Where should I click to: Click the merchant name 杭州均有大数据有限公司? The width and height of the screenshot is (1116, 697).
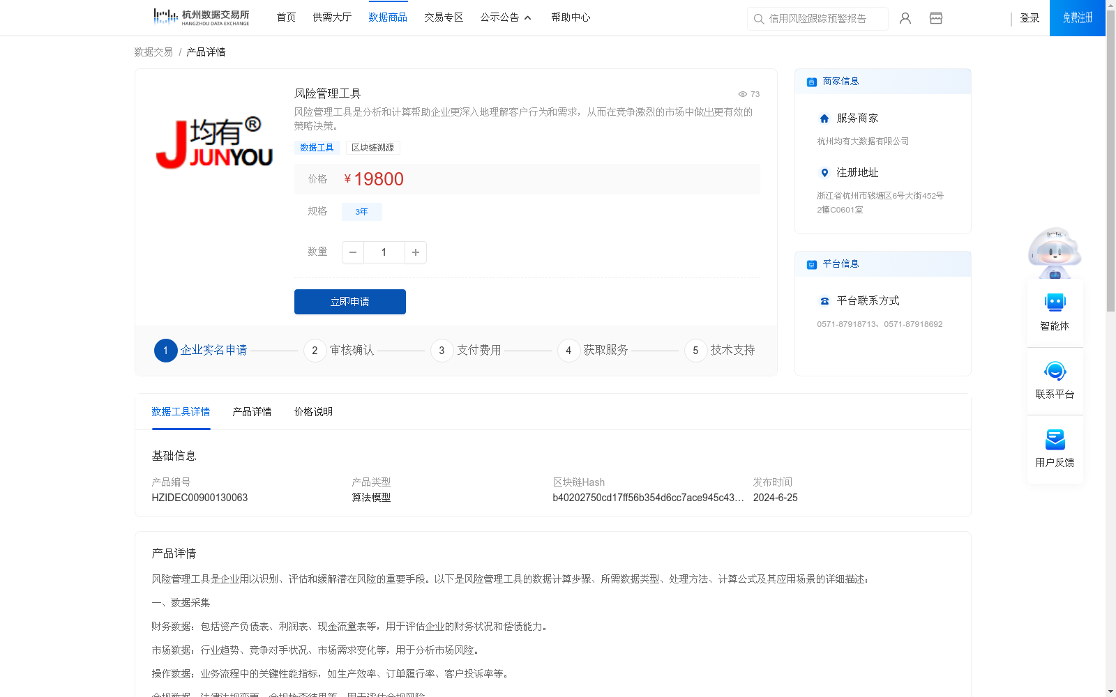pyautogui.click(x=863, y=141)
